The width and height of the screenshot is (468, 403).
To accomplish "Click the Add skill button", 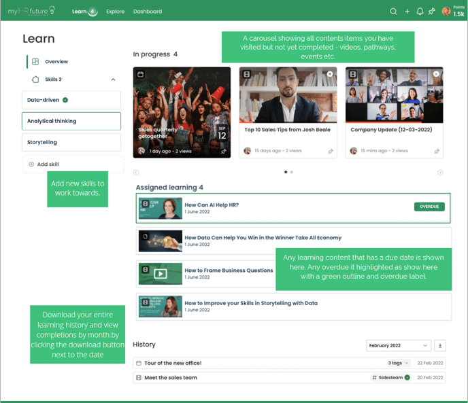I will pos(73,164).
